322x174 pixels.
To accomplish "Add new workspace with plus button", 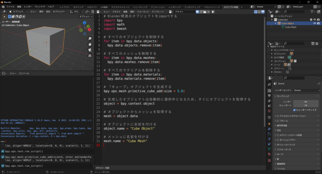I will pos(242,7).
